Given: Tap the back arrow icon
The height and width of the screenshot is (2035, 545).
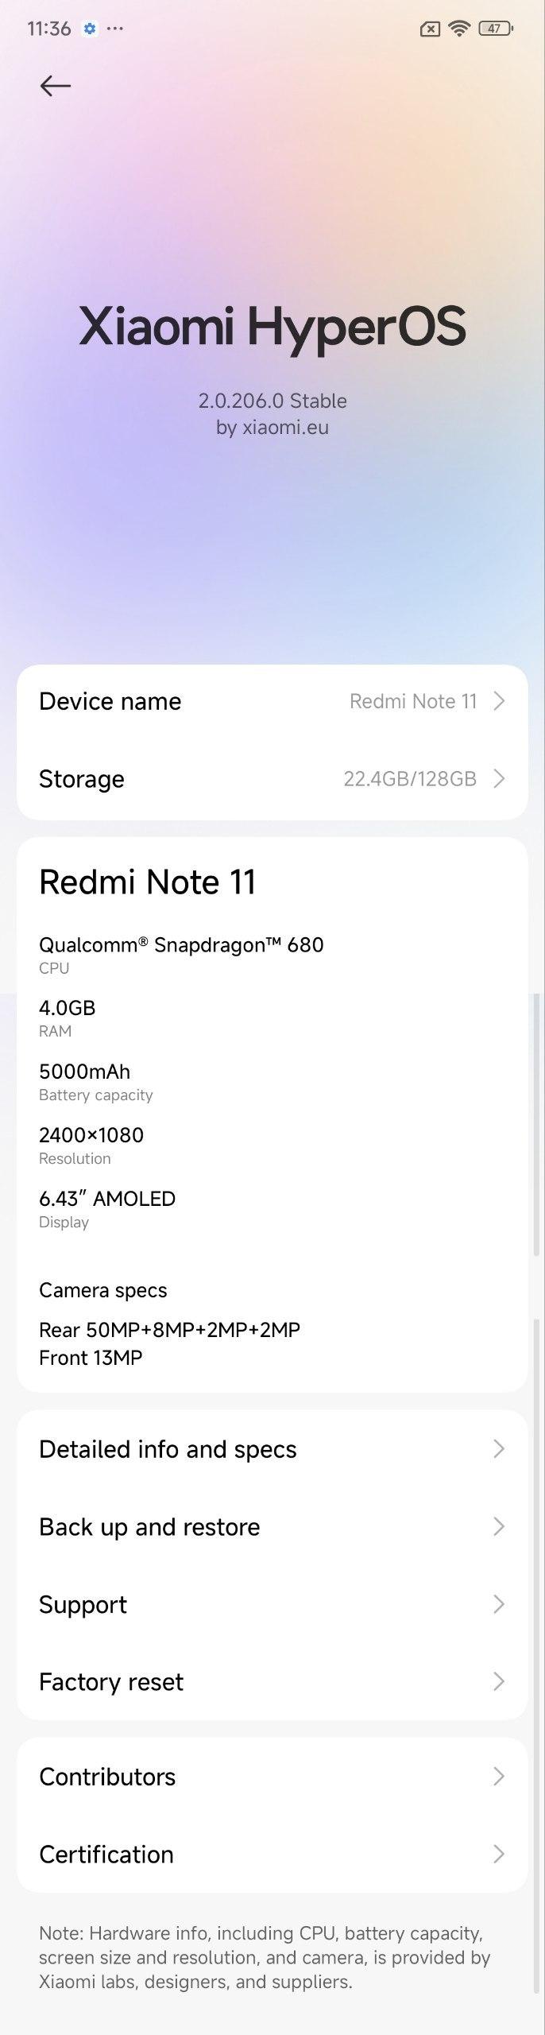Looking at the screenshot, I should pyautogui.click(x=56, y=85).
